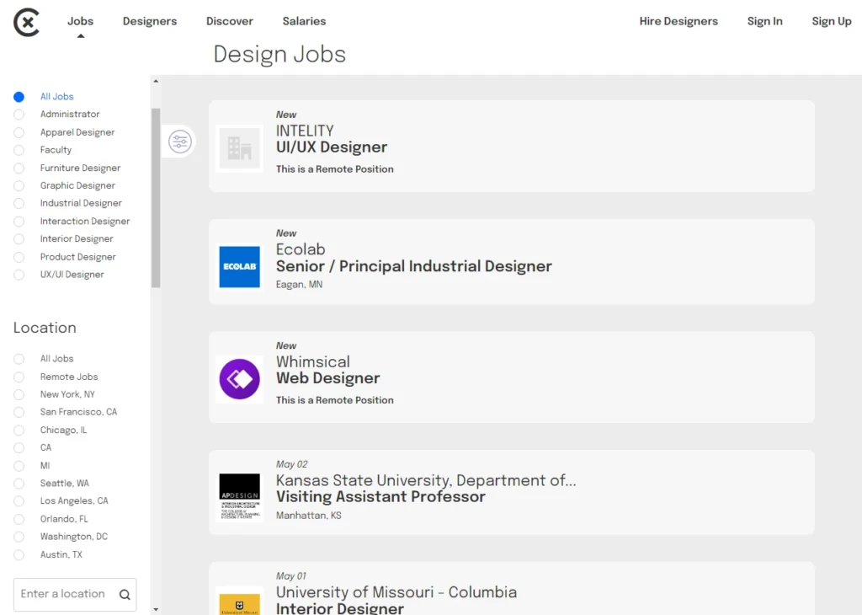Screen dimensions: 862x615
Task: Click the University of Missouri logo
Action: click(240, 604)
